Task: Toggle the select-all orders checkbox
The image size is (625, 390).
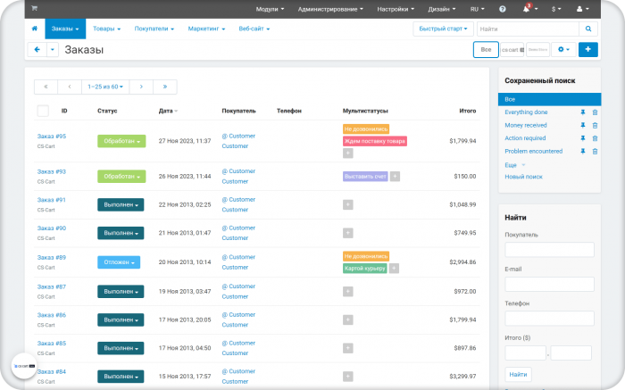Action: [43, 111]
